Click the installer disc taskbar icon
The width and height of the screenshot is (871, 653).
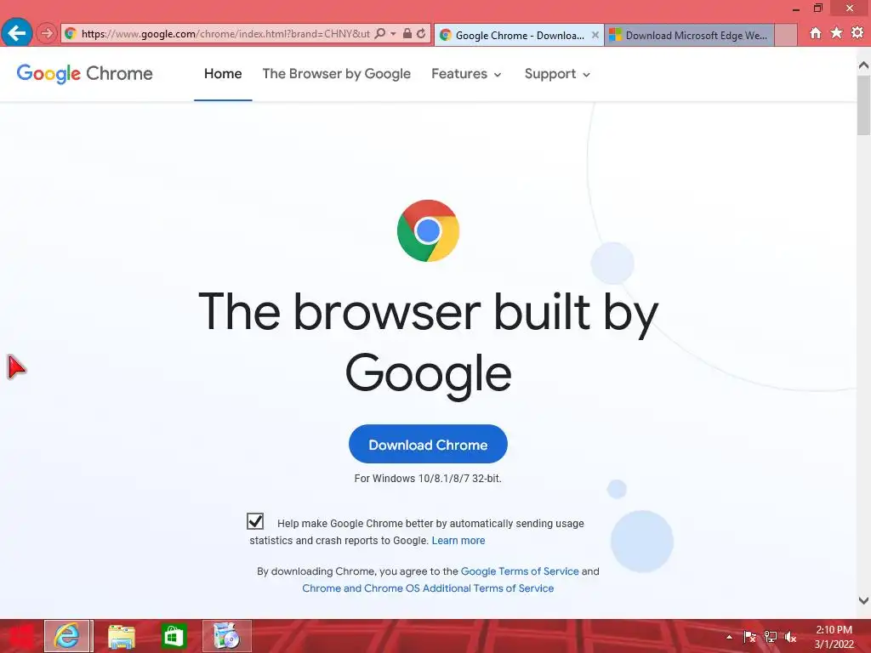226,636
